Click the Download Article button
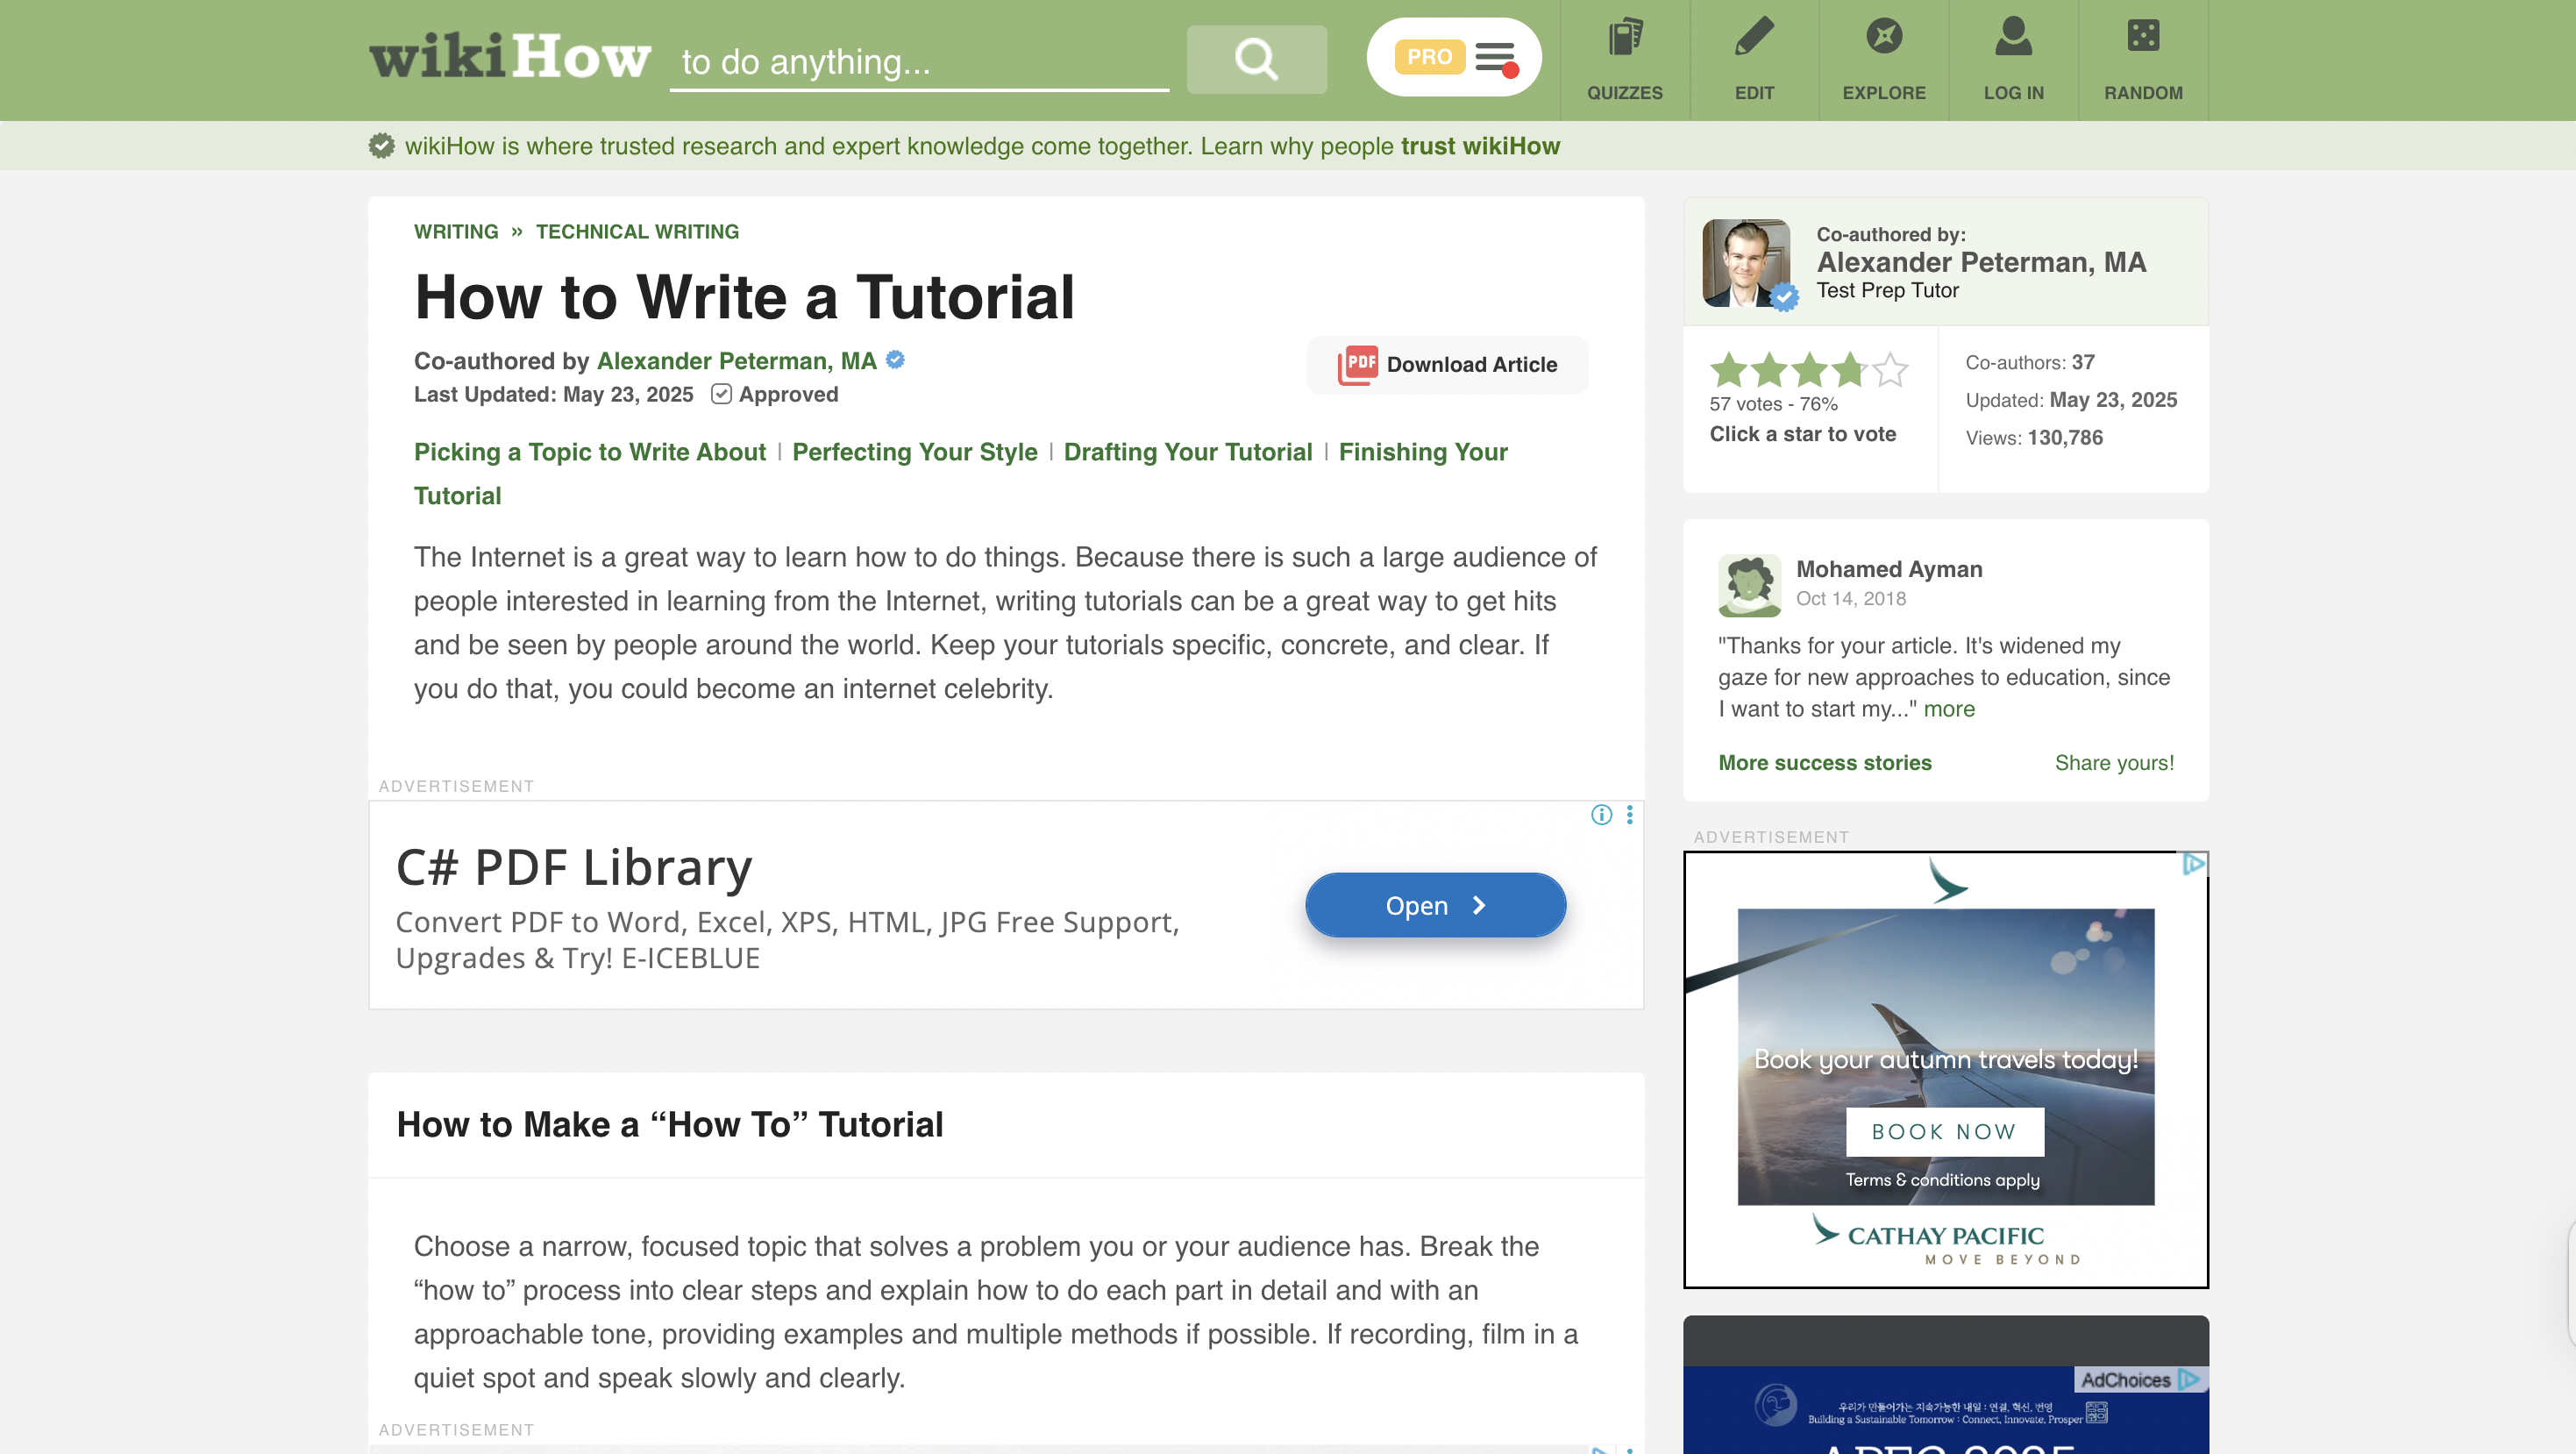Image resolution: width=2576 pixels, height=1454 pixels. pos(1447,365)
